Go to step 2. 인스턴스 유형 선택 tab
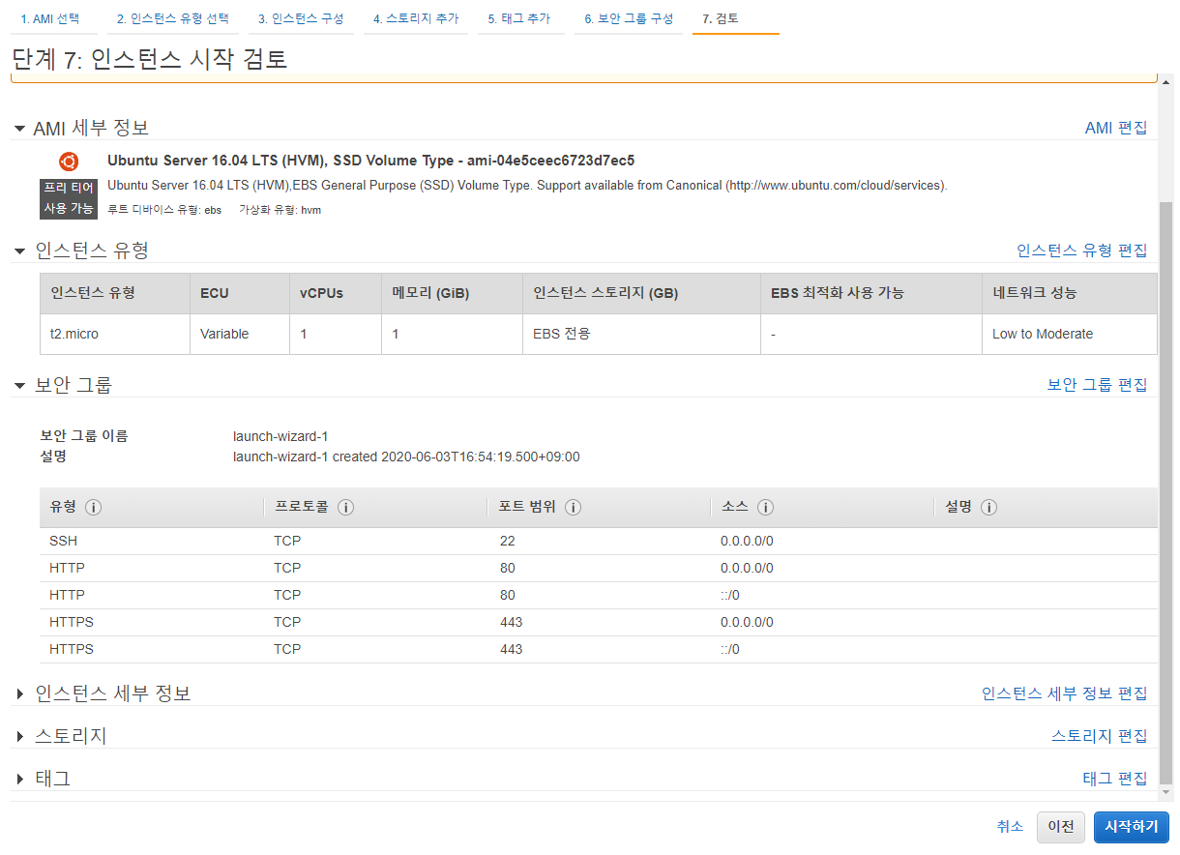The height and width of the screenshot is (855, 1180). (173, 19)
